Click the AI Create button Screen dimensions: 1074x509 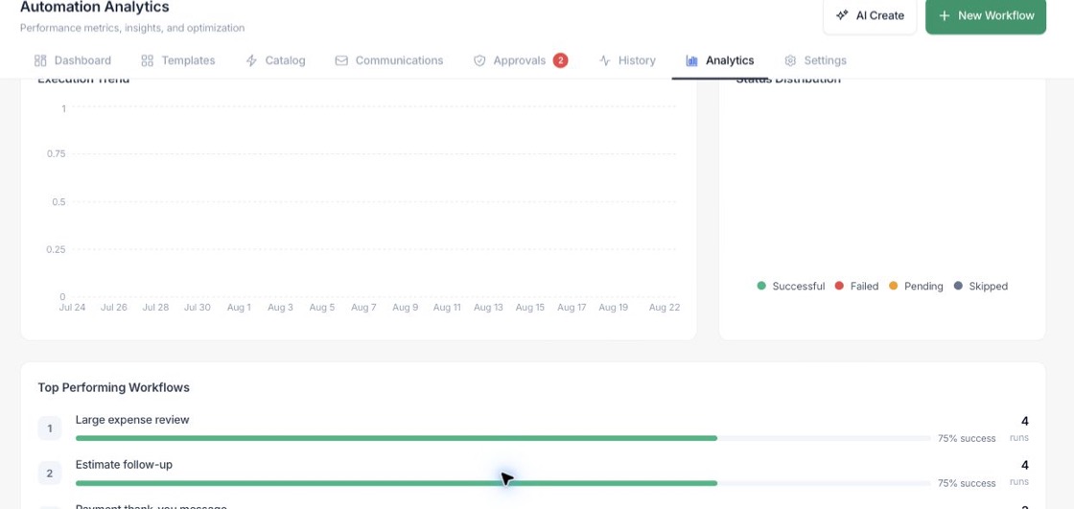coord(870,15)
